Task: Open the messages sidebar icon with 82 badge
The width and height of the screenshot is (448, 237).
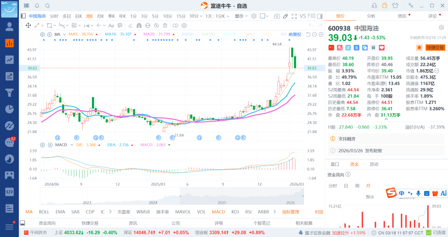Action: coord(10,142)
